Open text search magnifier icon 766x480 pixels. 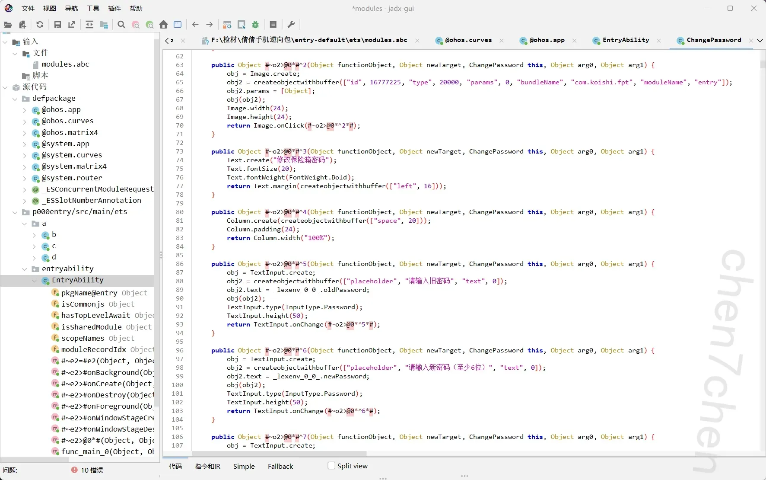point(121,25)
